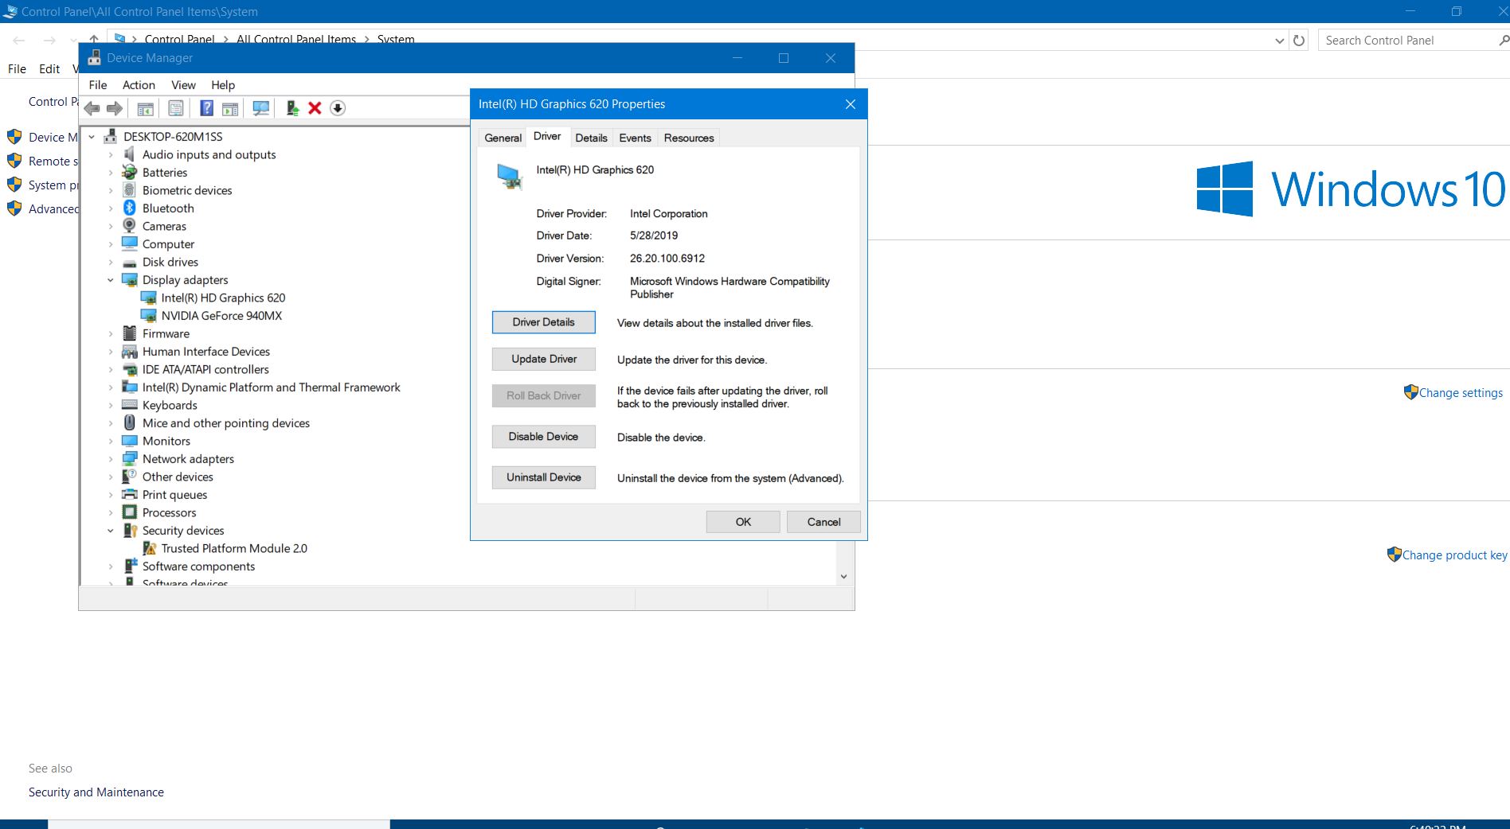Click Scan for hardware changes monitor icon
Image resolution: width=1510 pixels, height=829 pixels.
point(260,108)
